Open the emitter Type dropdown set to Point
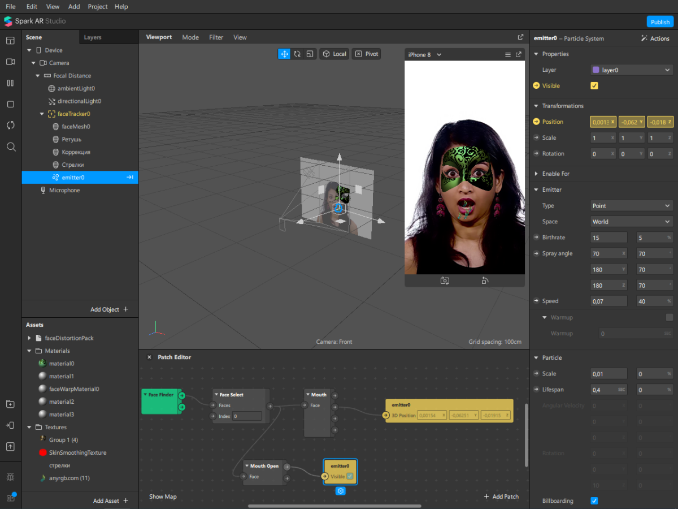 [631, 206]
